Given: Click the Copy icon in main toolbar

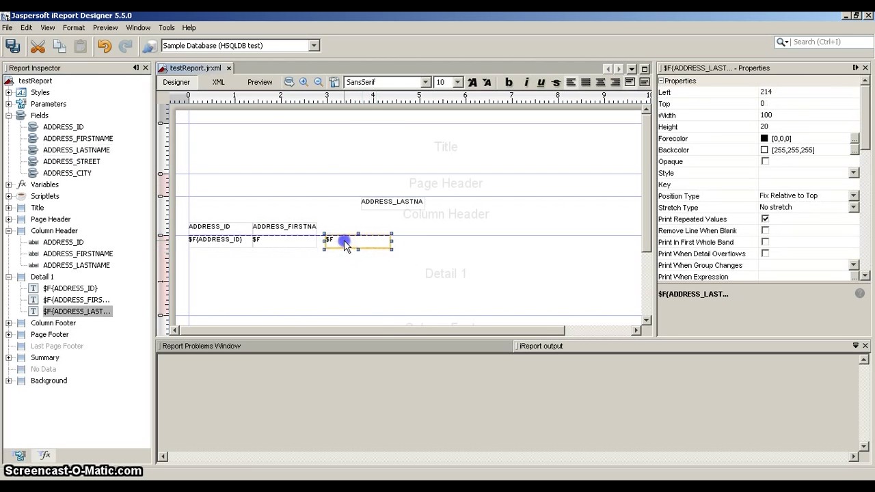Looking at the screenshot, I should (x=59, y=46).
